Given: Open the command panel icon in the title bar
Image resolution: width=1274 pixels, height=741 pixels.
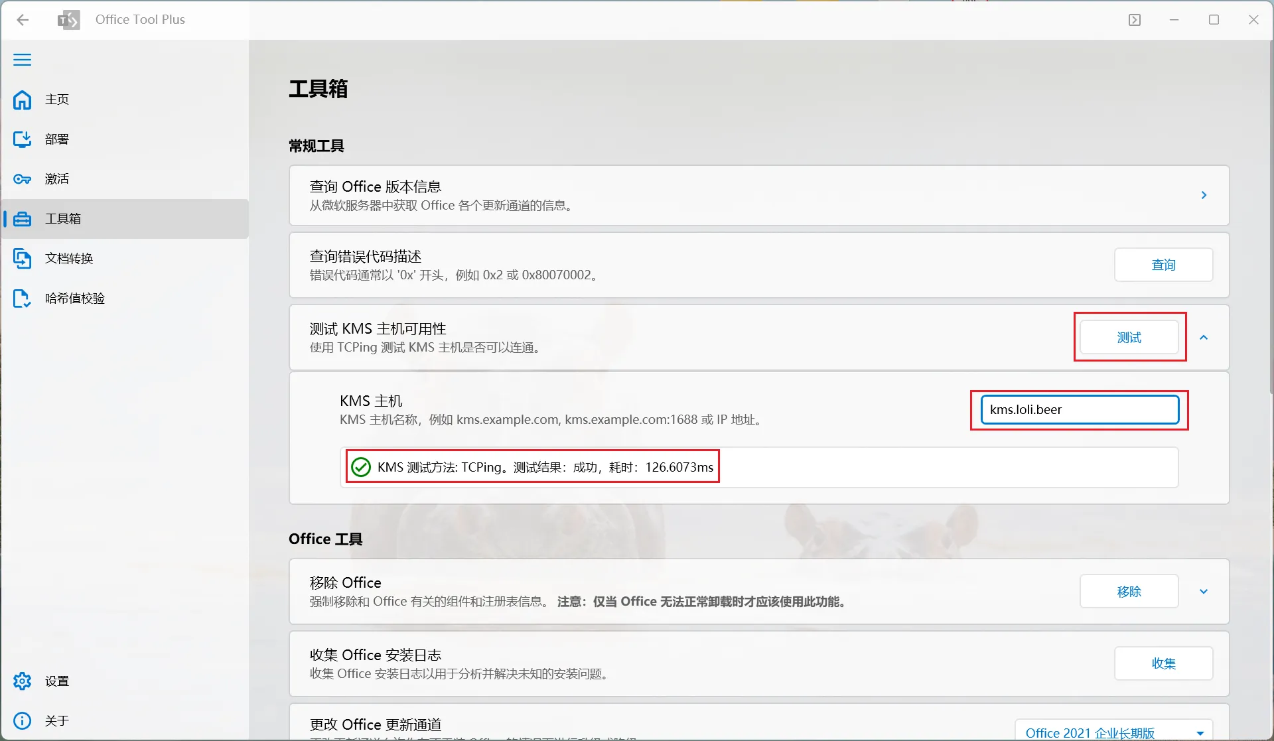Looking at the screenshot, I should 1135,20.
